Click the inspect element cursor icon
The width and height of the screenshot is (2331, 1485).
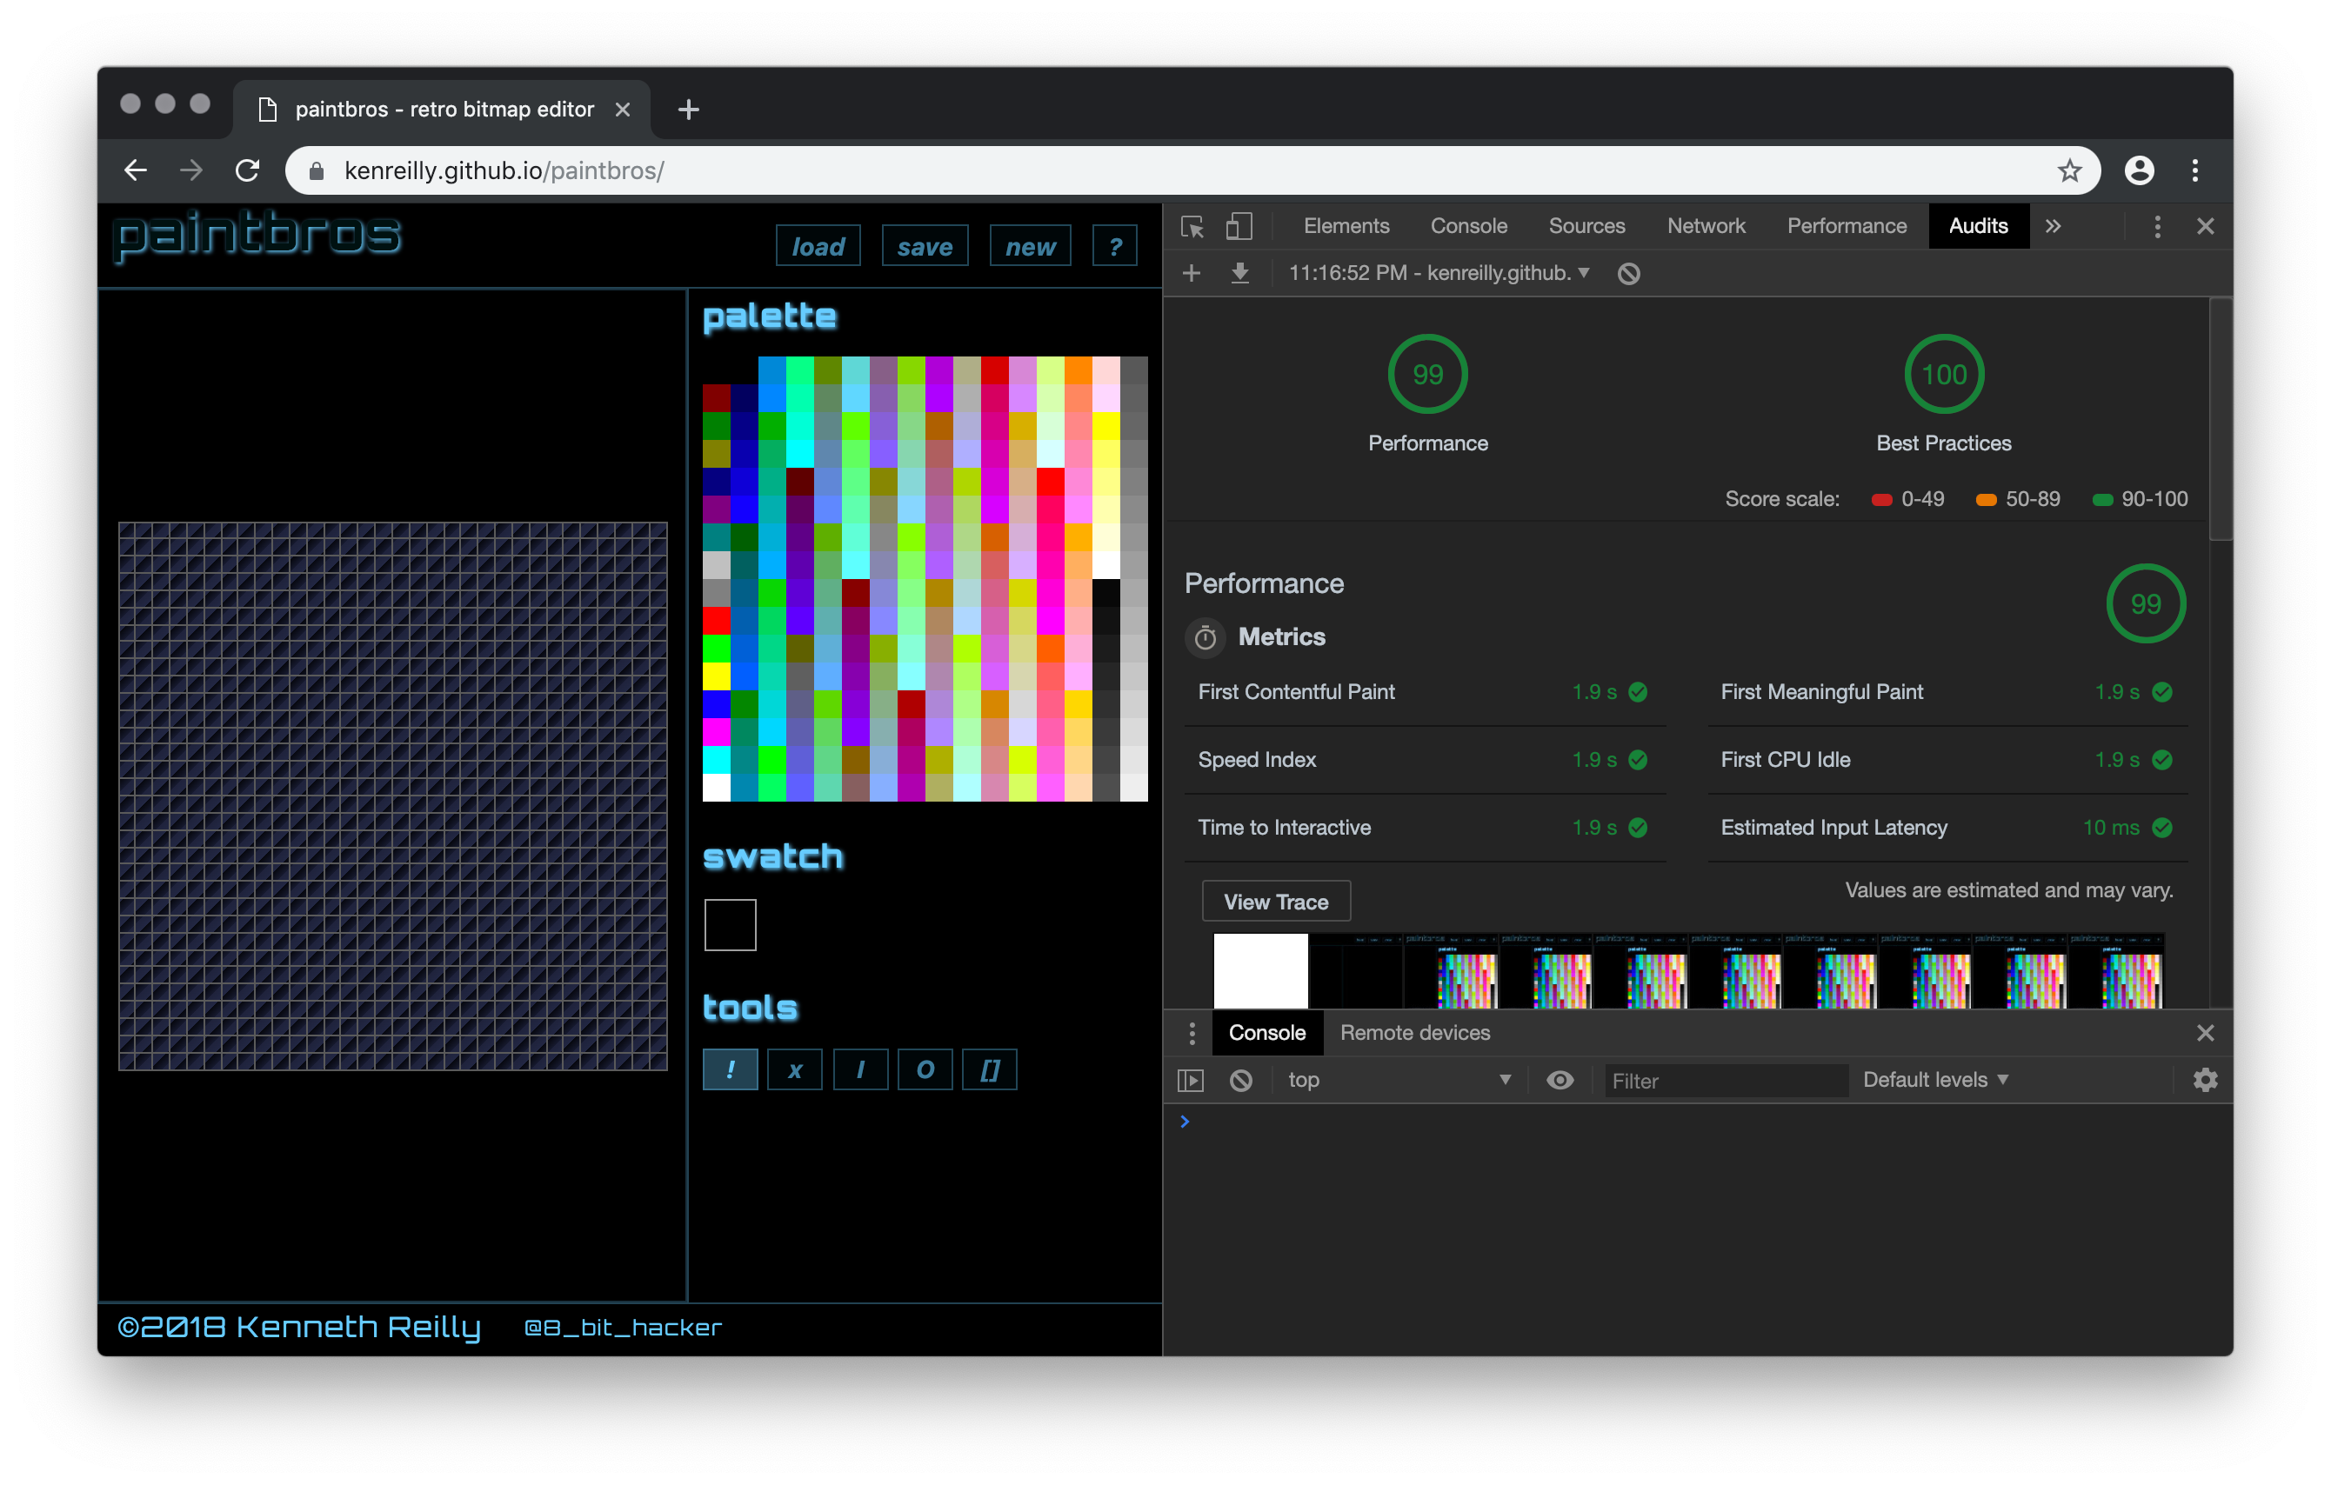[x=1192, y=225]
